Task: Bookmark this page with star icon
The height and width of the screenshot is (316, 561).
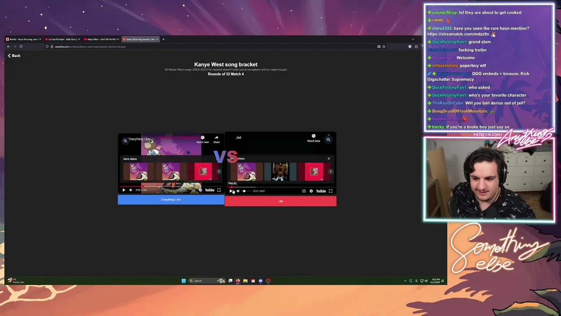Action: tap(383, 47)
